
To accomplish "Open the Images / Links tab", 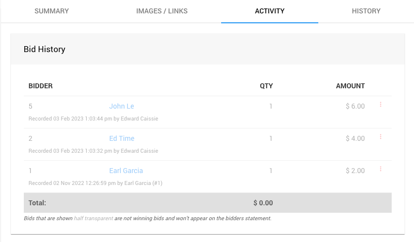I will [162, 11].
